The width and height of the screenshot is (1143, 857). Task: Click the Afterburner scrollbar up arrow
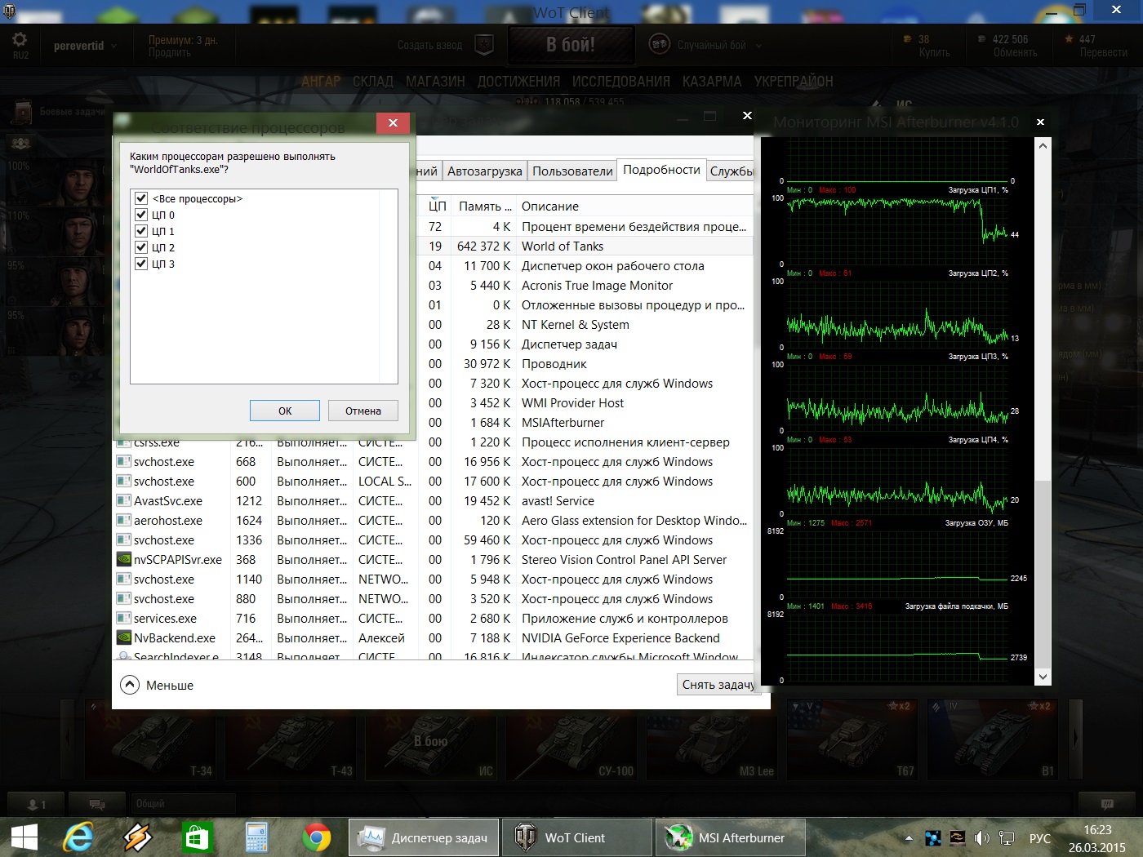tap(1043, 146)
